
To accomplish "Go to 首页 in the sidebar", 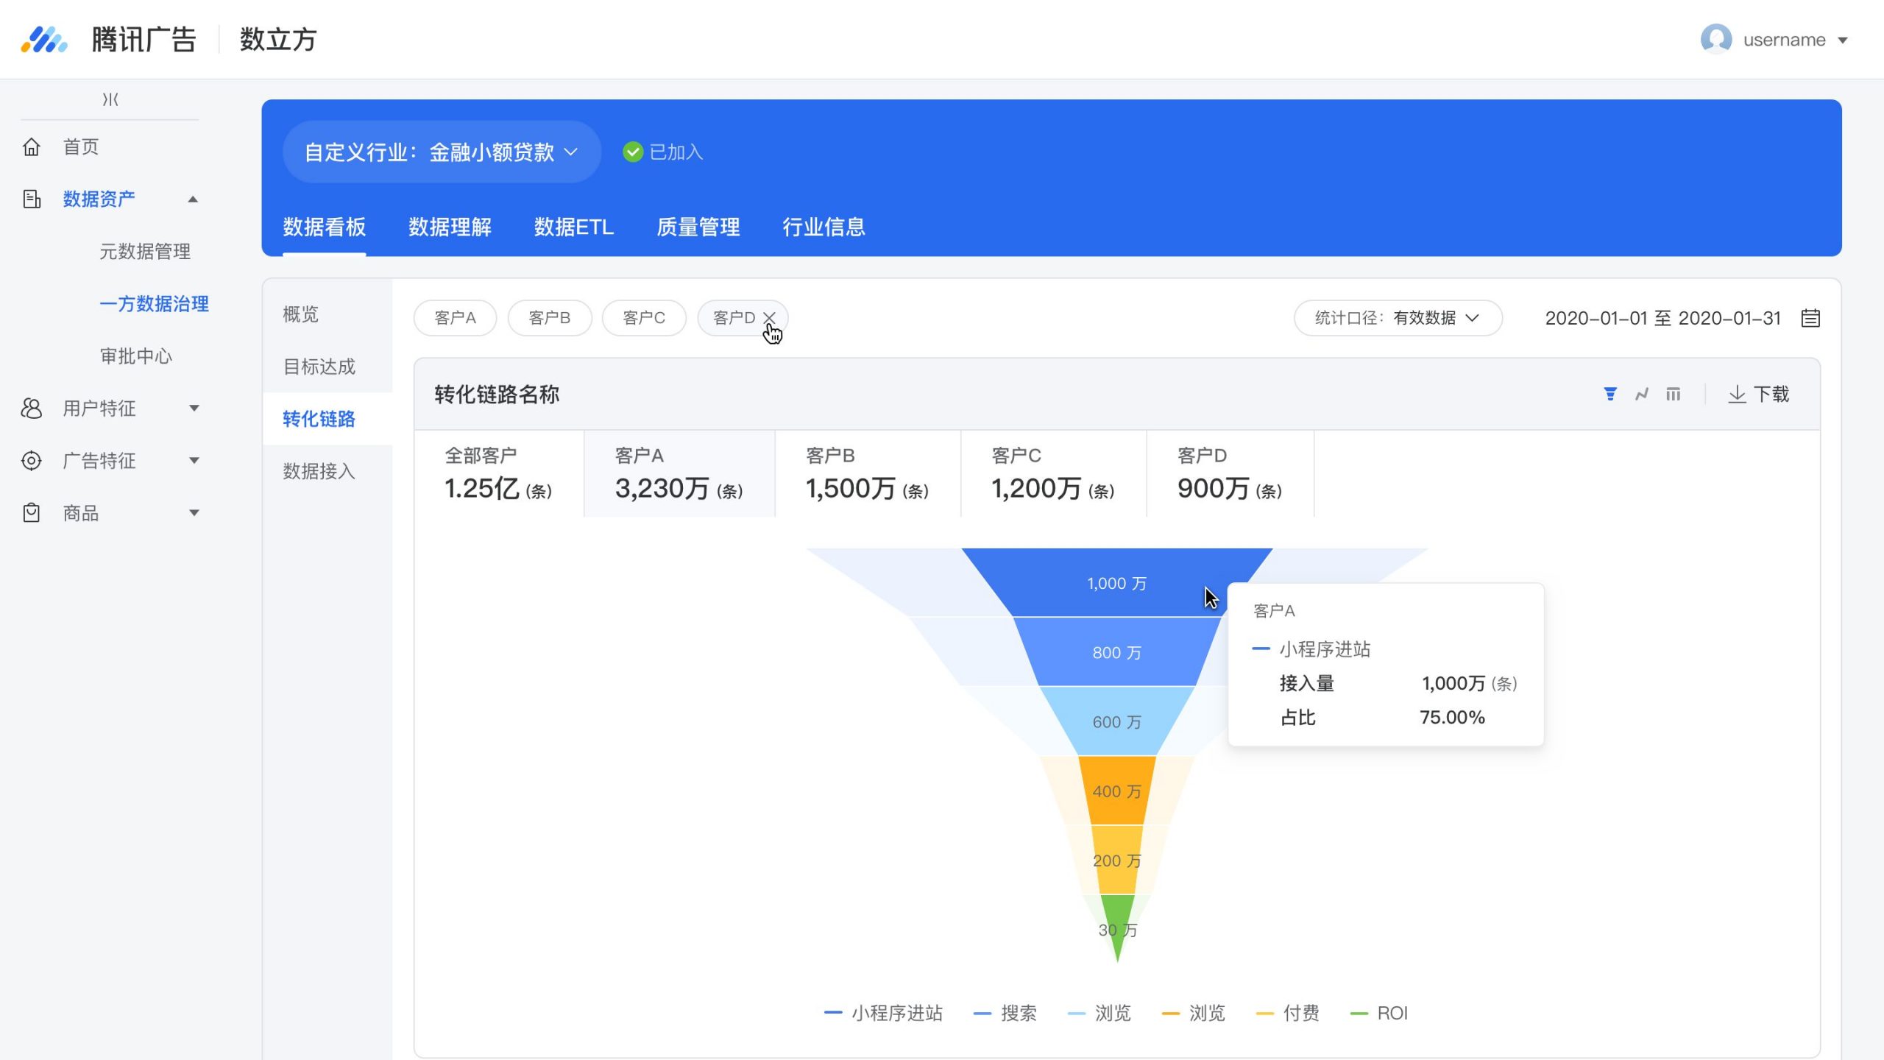I will pos(80,146).
